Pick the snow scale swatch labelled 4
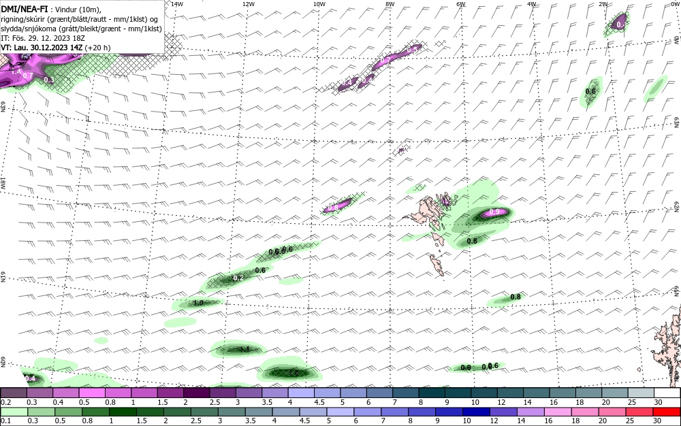This screenshot has width=681, height=426. coord(302,393)
